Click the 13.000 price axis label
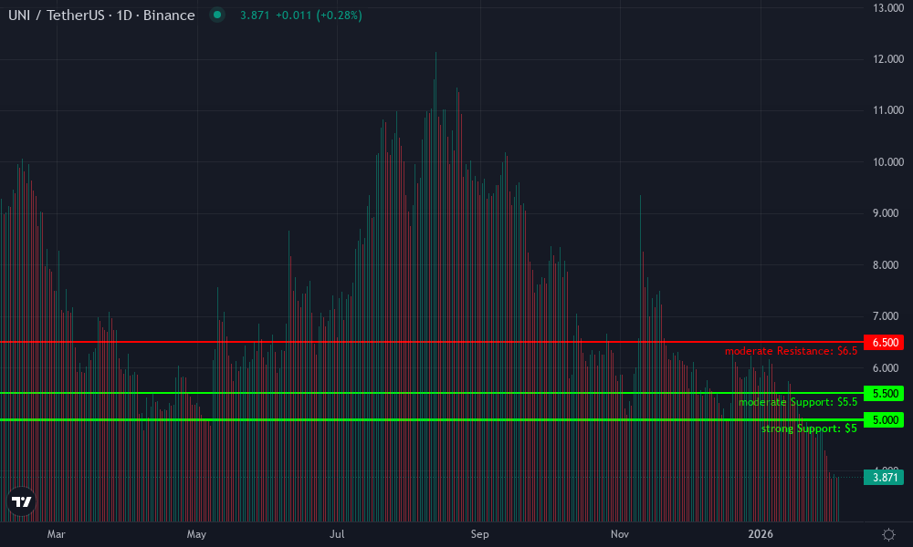The height and width of the screenshot is (547, 913). click(888, 7)
